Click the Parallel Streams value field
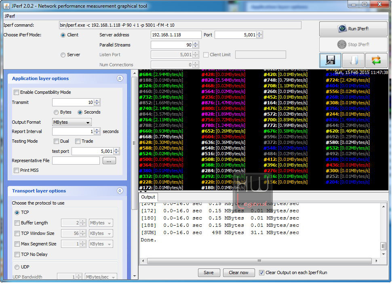392x283 pixels. coord(172,45)
